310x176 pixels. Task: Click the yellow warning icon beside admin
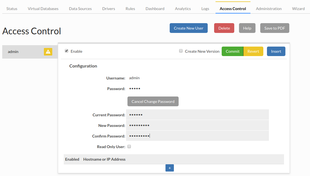(x=48, y=52)
